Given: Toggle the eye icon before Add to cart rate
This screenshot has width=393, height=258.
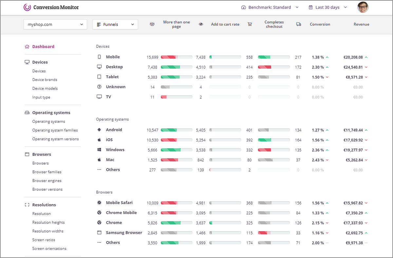Looking at the screenshot, I should point(201,24).
